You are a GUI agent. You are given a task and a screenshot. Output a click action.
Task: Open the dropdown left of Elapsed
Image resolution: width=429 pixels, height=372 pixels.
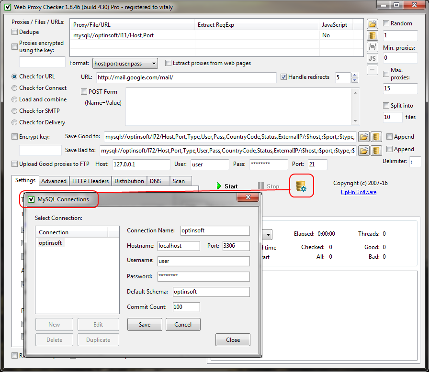[267, 234]
